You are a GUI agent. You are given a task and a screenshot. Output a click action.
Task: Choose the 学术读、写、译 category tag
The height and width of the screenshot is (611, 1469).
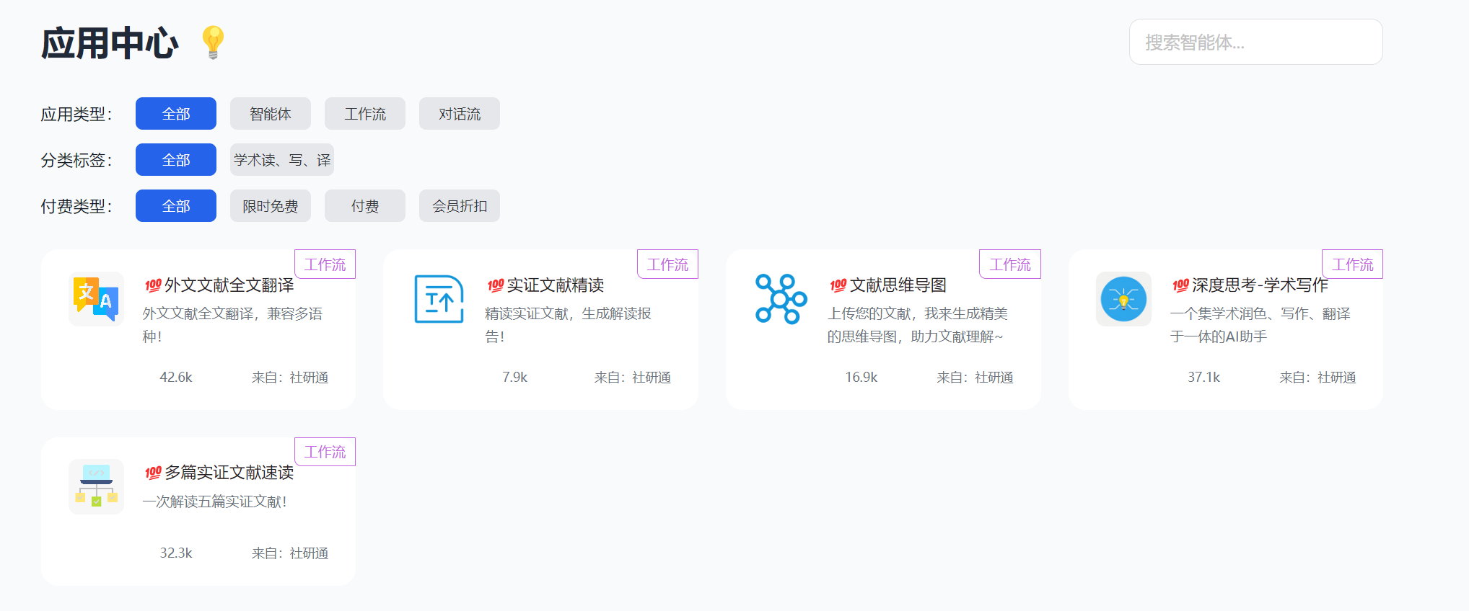[x=282, y=160]
